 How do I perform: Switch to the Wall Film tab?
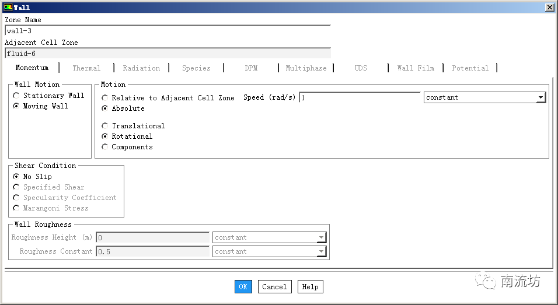coord(416,68)
